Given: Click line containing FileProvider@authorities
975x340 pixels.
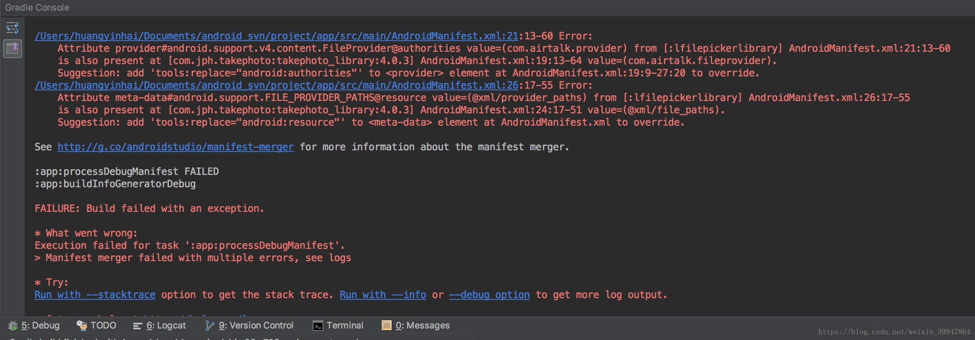Looking at the screenshot, I should 504,48.
